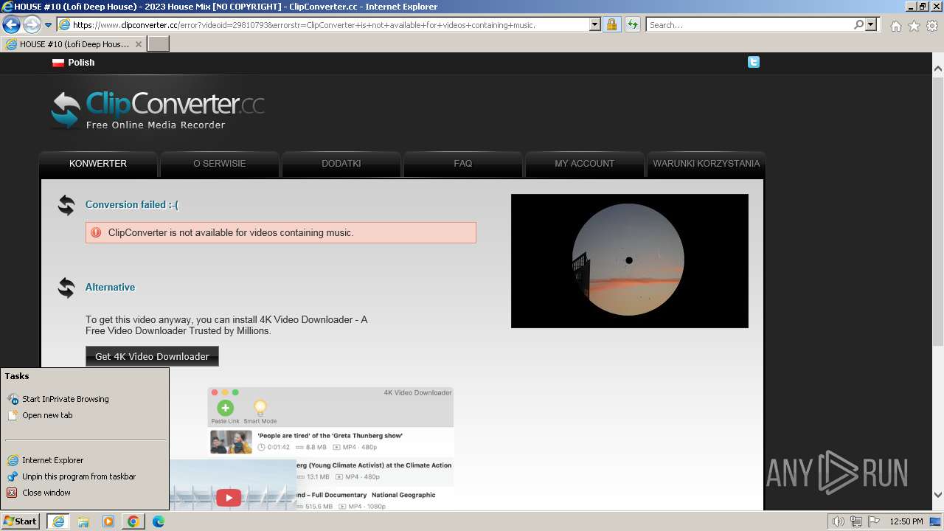The image size is (944, 531).
Task: Click the Internet Explorer taskbar icon
Action: [58, 521]
